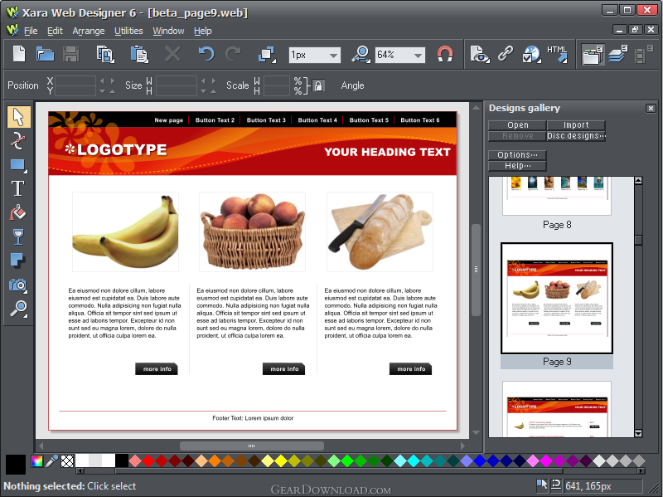Click the globe website properties icon

(531, 55)
